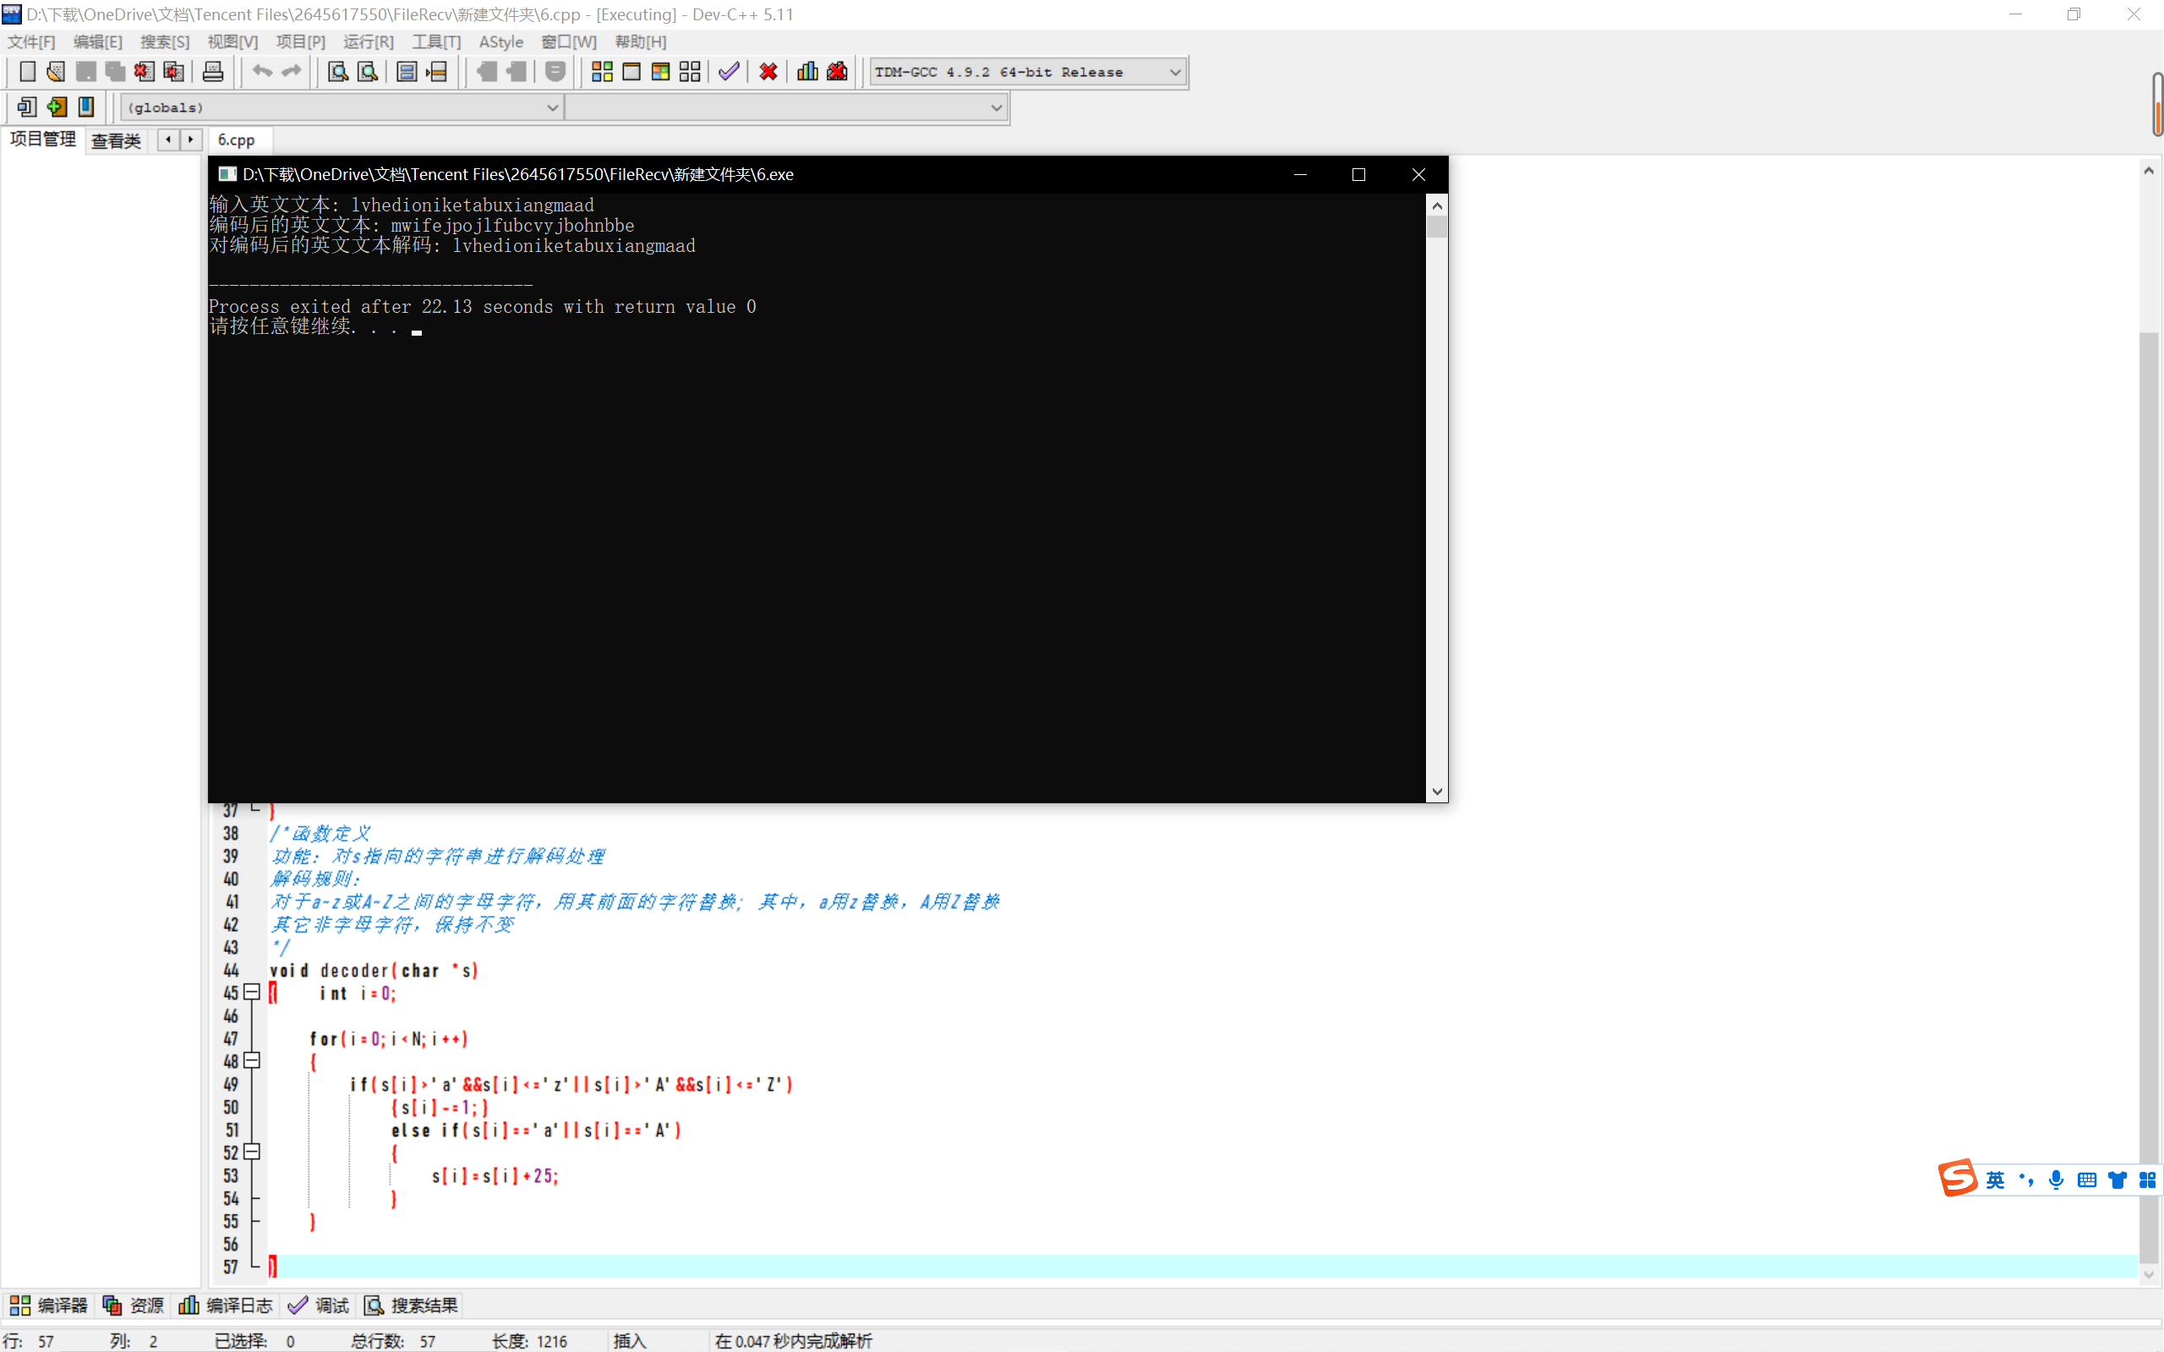Viewport: 2164px width, 1352px height.
Task: Click the Open file toolbar icon
Action: 57,72
